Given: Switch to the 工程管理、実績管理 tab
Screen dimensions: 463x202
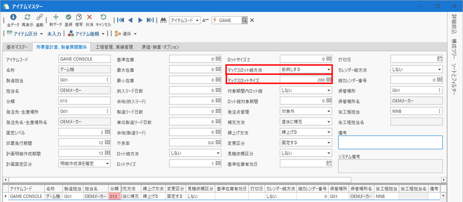Looking at the screenshot, I should tap(114, 47).
